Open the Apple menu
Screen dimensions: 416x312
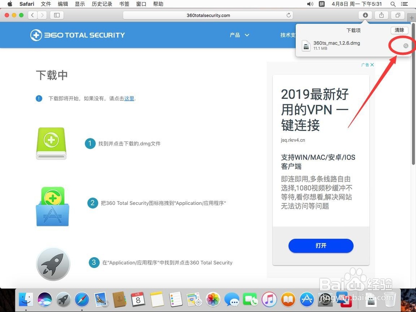click(x=10, y=4)
